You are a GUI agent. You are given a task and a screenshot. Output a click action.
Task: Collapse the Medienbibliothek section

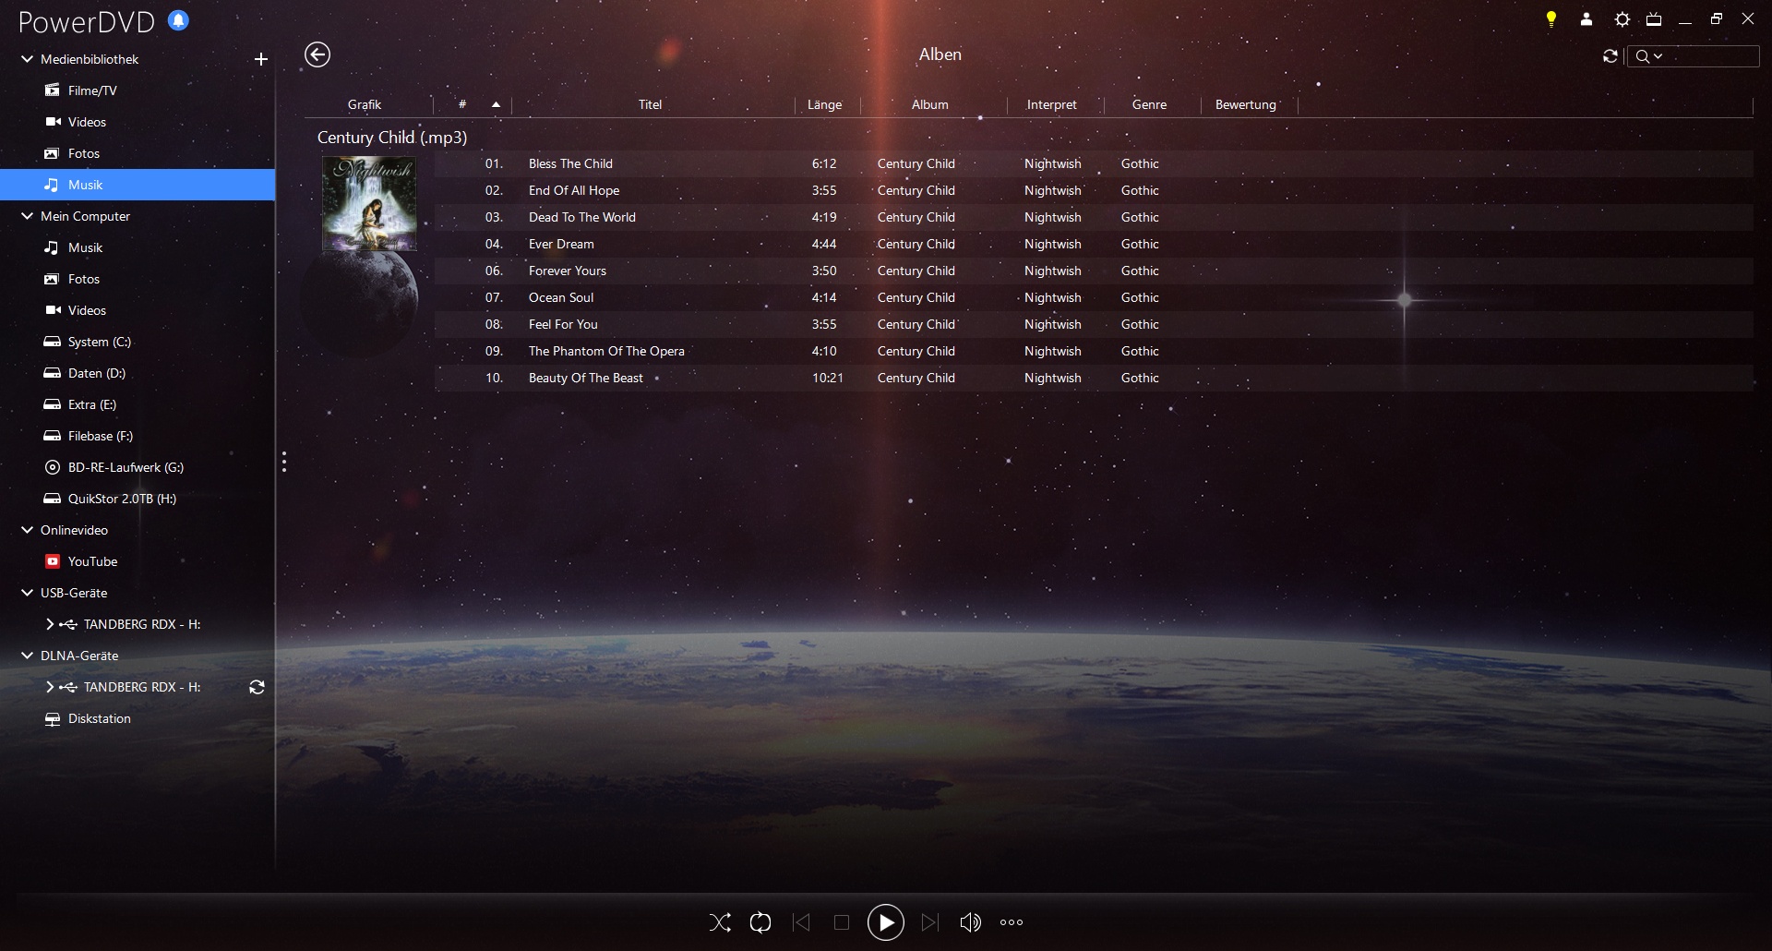tap(28, 59)
